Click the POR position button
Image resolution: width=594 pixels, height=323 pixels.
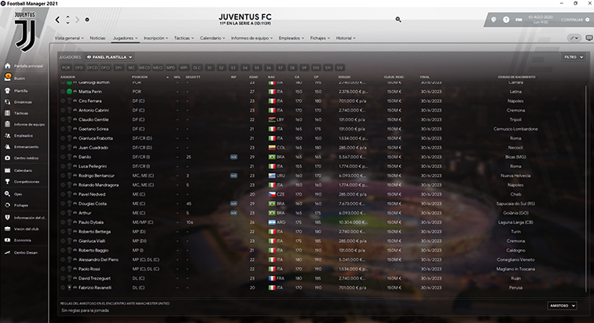point(66,68)
